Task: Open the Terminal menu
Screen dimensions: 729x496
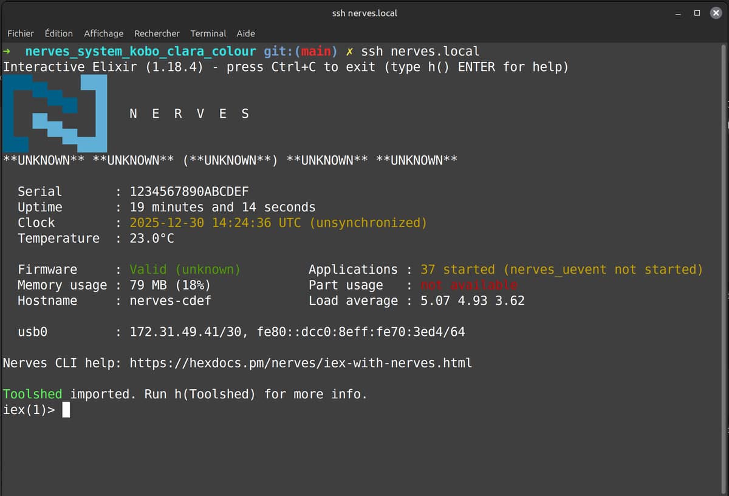Action: (208, 33)
